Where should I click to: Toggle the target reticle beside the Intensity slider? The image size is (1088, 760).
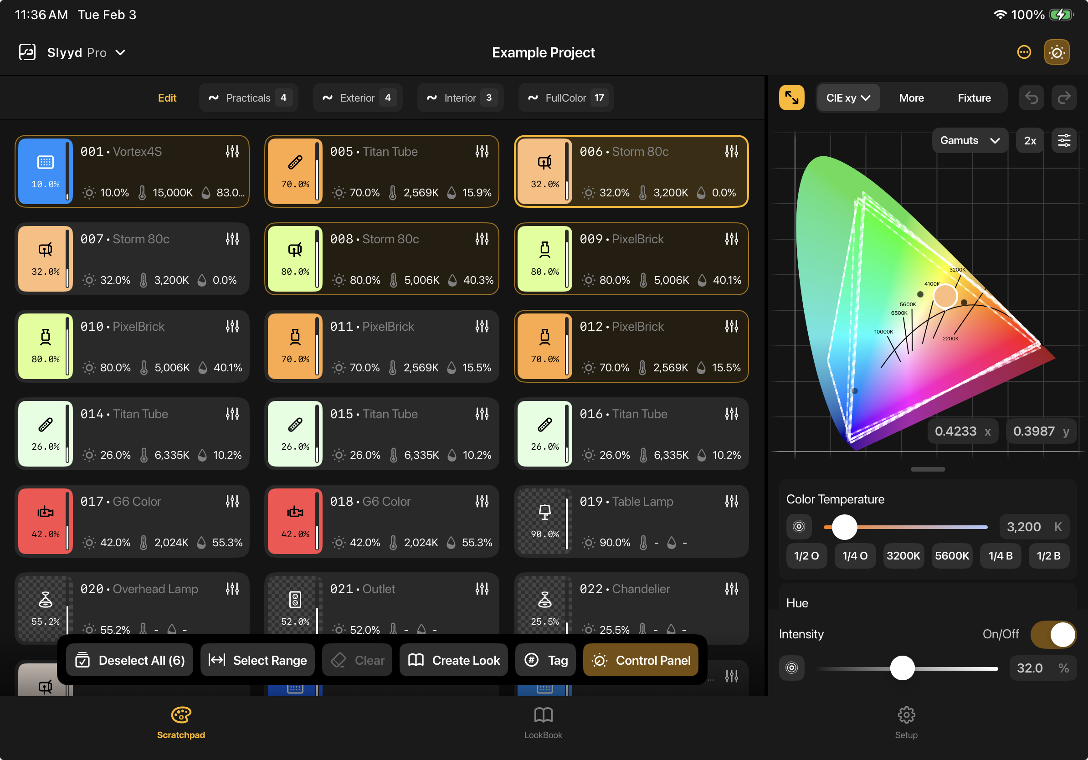[x=792, y=668]
